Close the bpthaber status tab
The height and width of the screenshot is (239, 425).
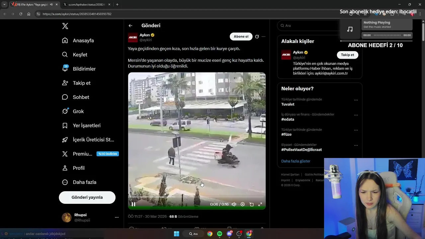(110, 5)
